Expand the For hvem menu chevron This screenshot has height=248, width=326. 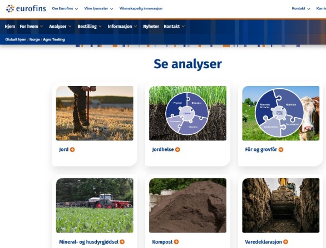pos(42,26)
